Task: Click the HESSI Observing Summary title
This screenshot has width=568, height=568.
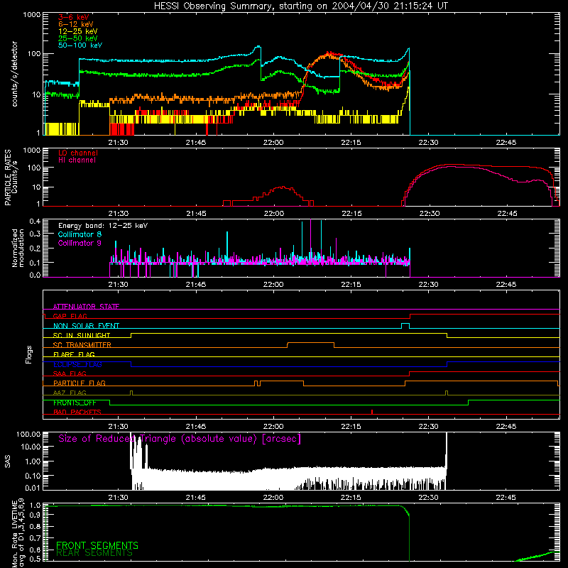Action: tap(301, 6)
